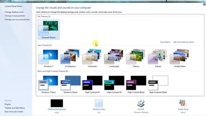Pick the Nature theme
Screen dimensions: 206x116
(x=136, y=58)
